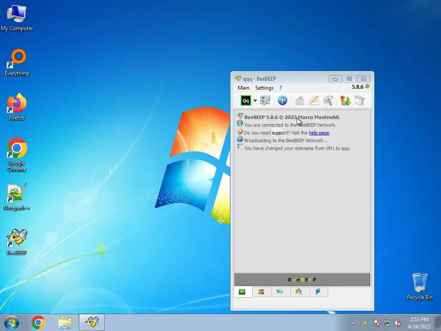Click the grayed wand toolbar icon
Screen dimensions: 441x331
(328, 100)
